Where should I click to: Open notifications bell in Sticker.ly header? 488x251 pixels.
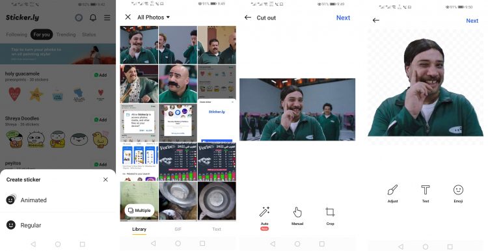(x=93, y=18)
